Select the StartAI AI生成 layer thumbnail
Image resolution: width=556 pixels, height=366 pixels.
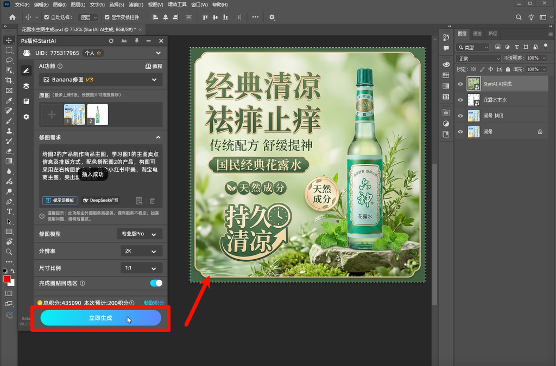(473, 84)
